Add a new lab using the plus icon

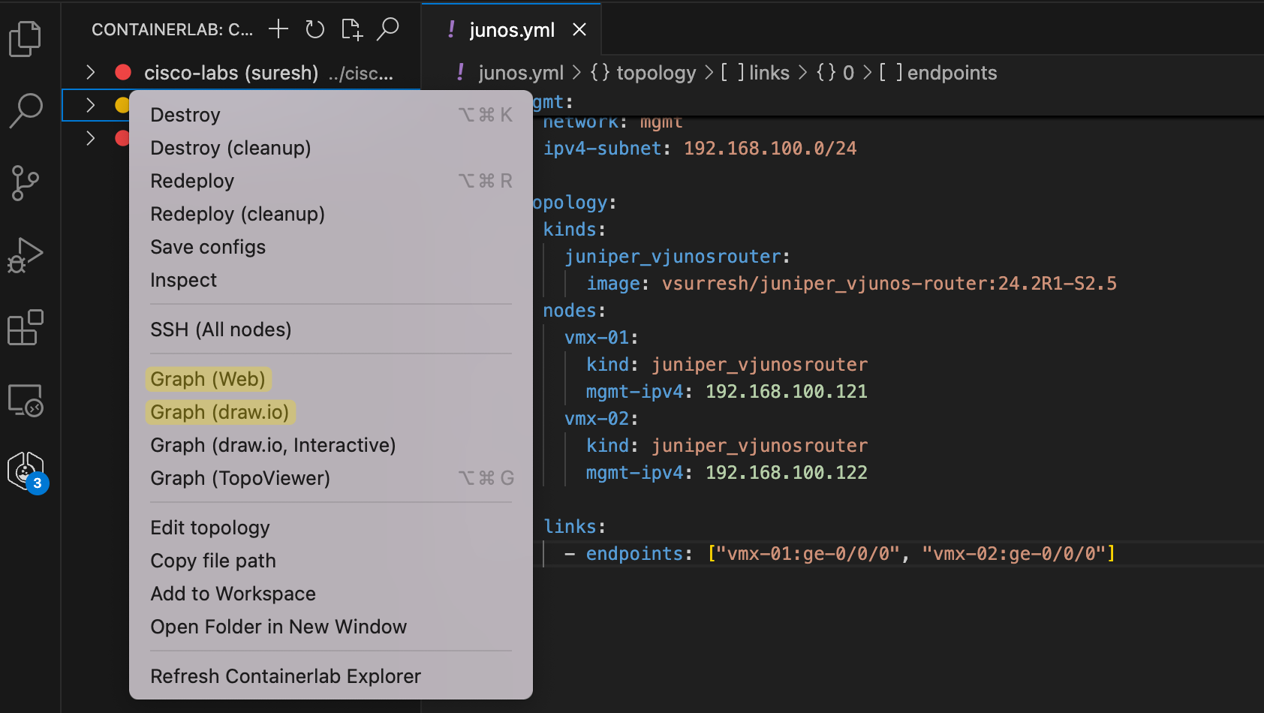(278, 29)
